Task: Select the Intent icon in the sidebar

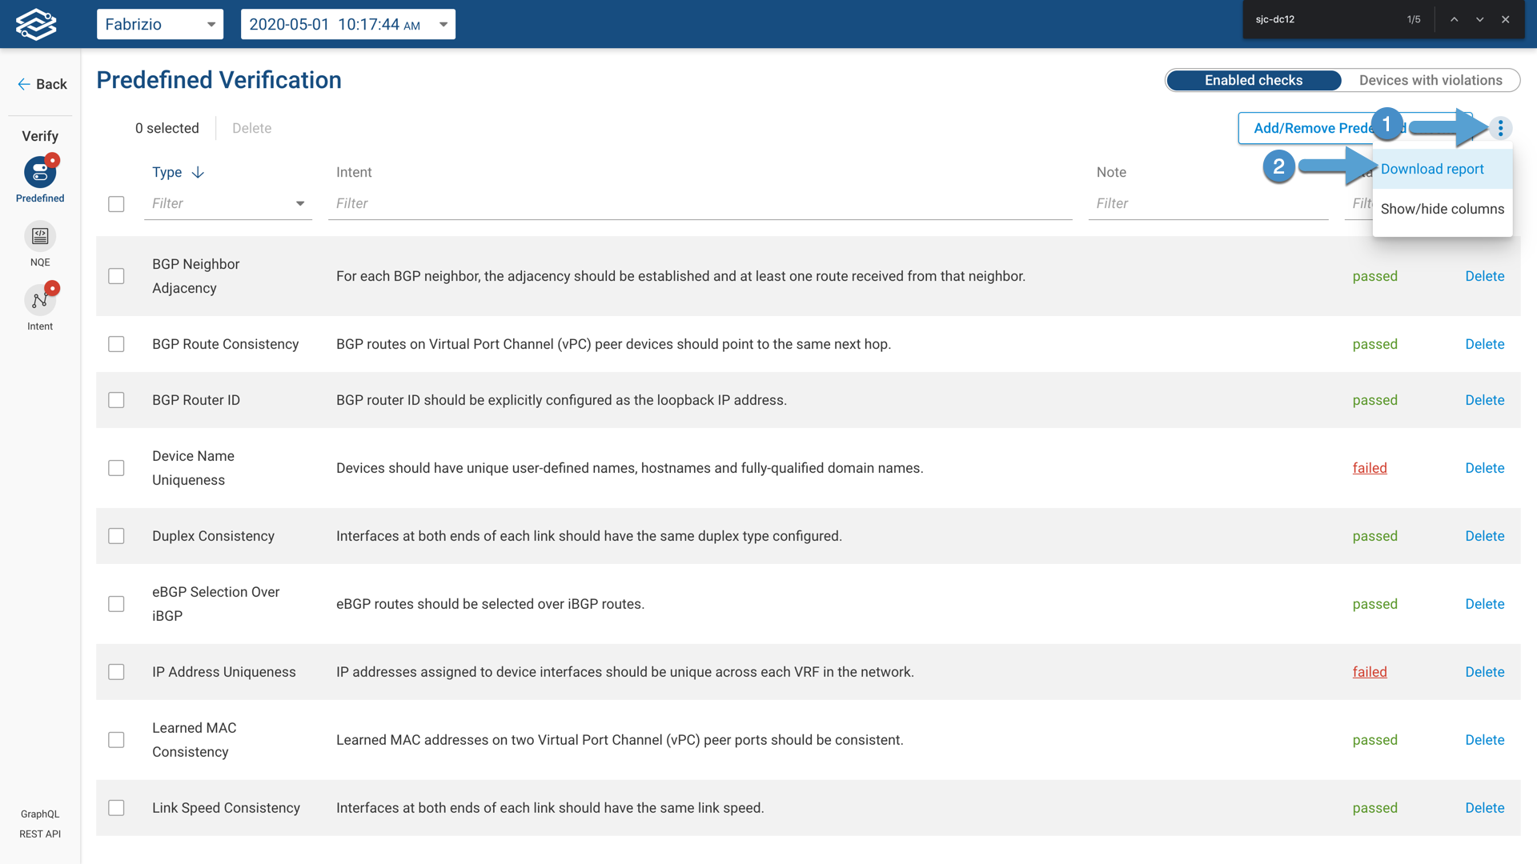Action: tap(39, 300)
